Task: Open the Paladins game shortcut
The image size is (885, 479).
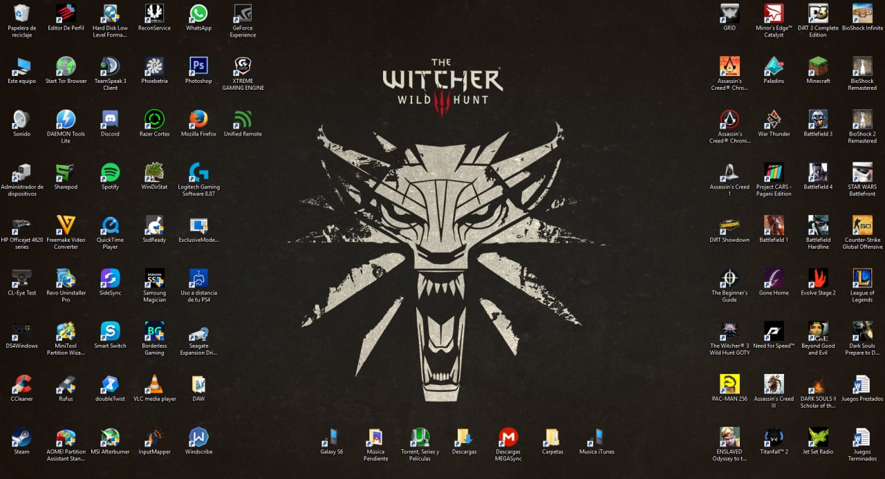Action: tap(774, 66)
